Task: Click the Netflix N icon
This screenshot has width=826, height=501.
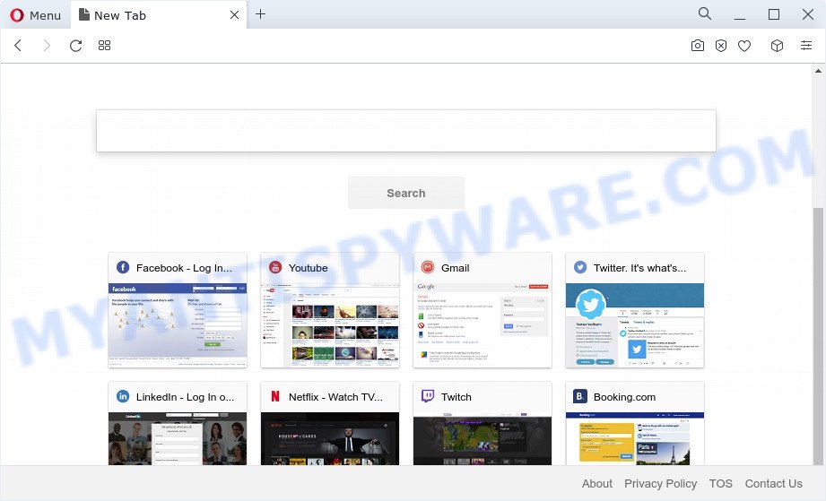Action: (275, 396)
